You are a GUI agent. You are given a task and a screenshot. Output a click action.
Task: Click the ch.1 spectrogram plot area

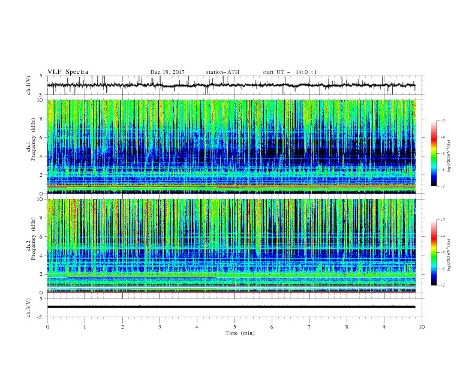(232, 146)
